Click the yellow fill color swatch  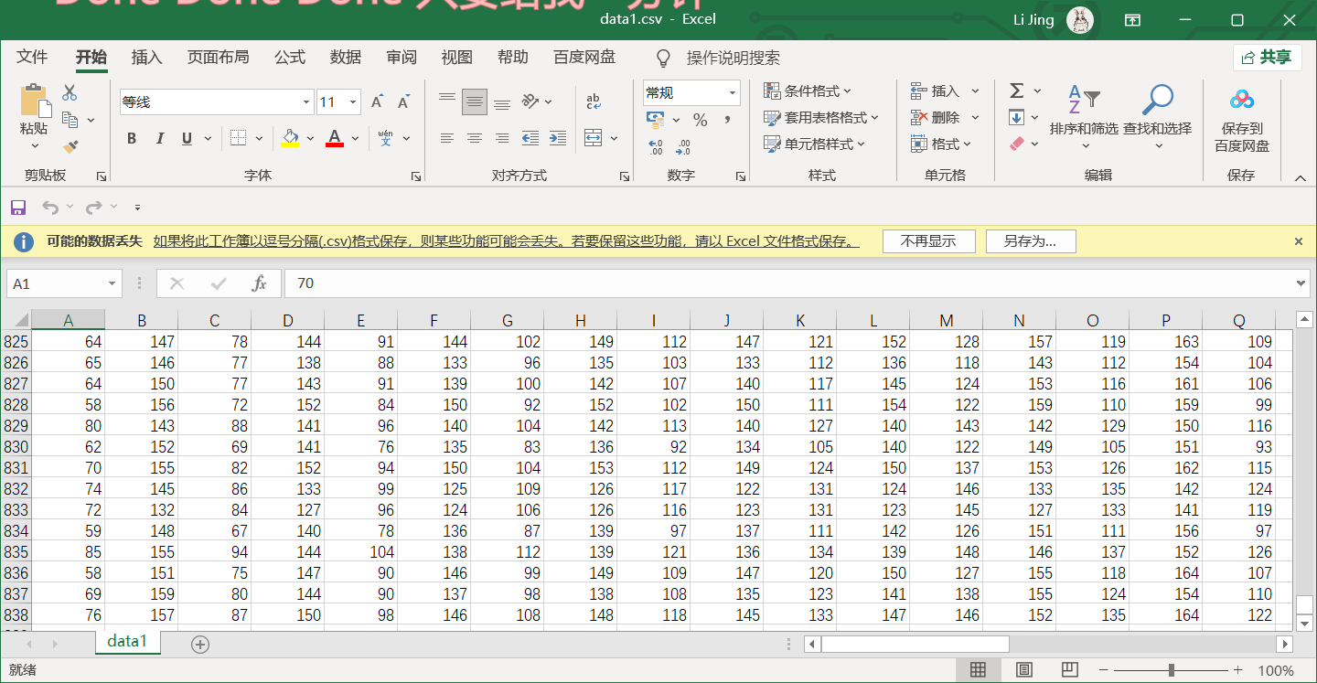(291, 138)
